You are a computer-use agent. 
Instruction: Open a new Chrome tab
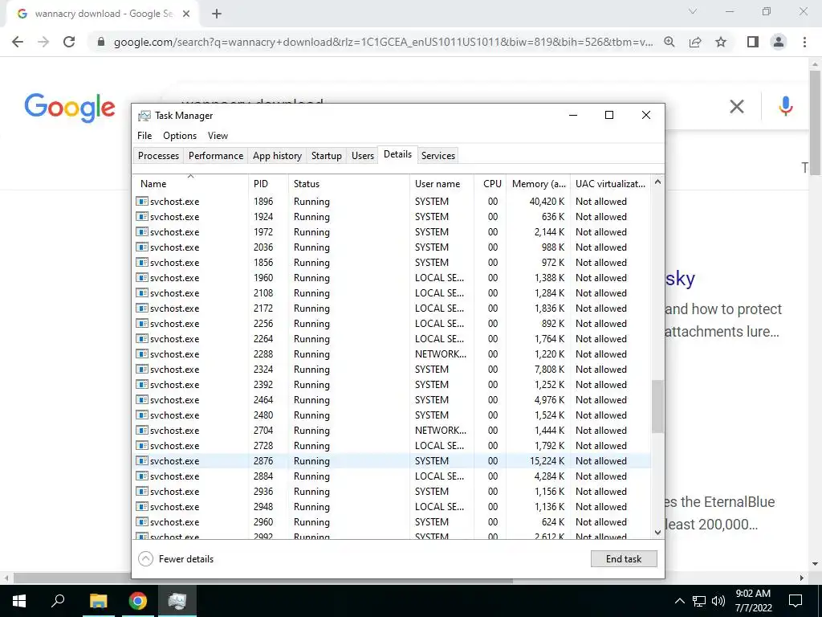coord(217,14)
